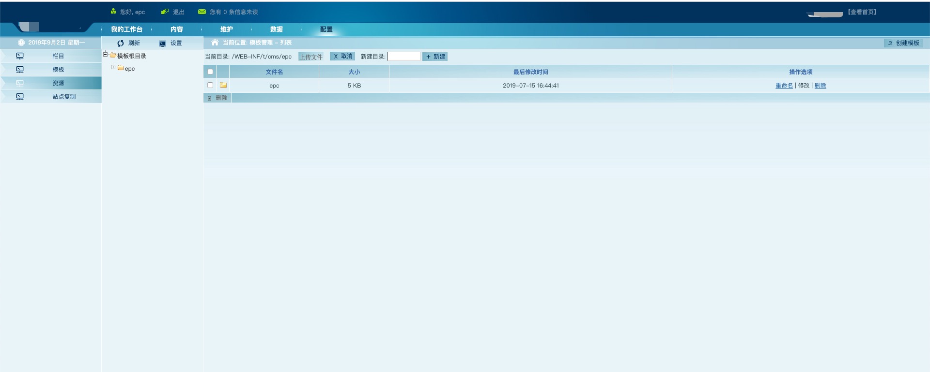Check the checkbox for the epc row
Image resolution: width=930 pixels, height=372 pixels.
(210, 85)
